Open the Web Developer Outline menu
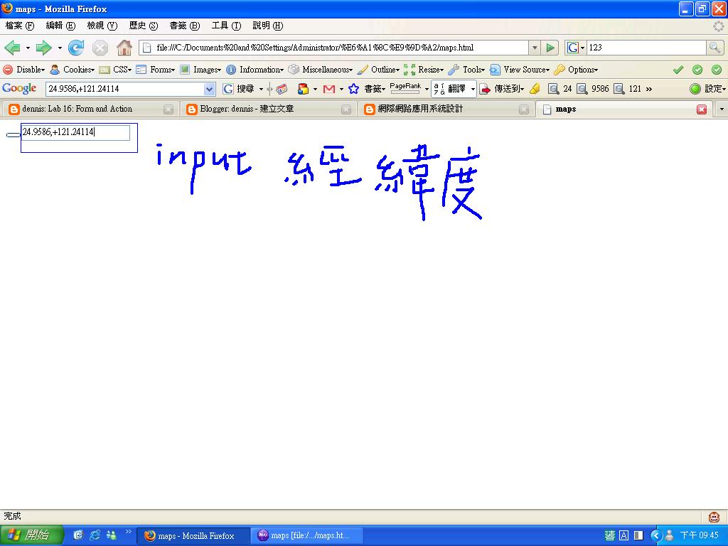Screen dimensions: 728x546 [378, 70]
